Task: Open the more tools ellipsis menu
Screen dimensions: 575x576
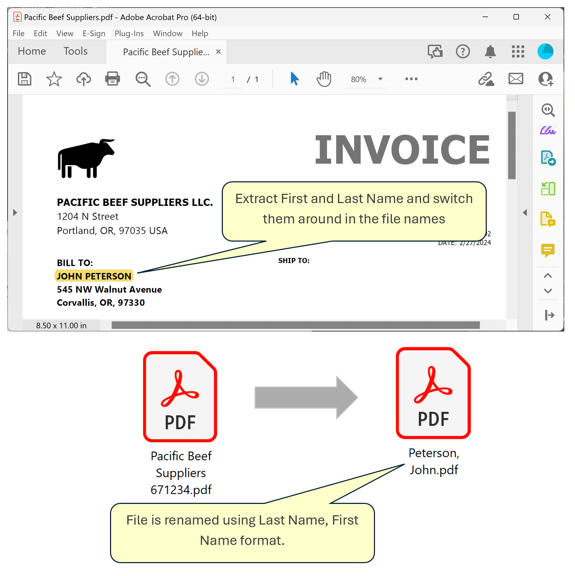Action: [x=411, y=79]
